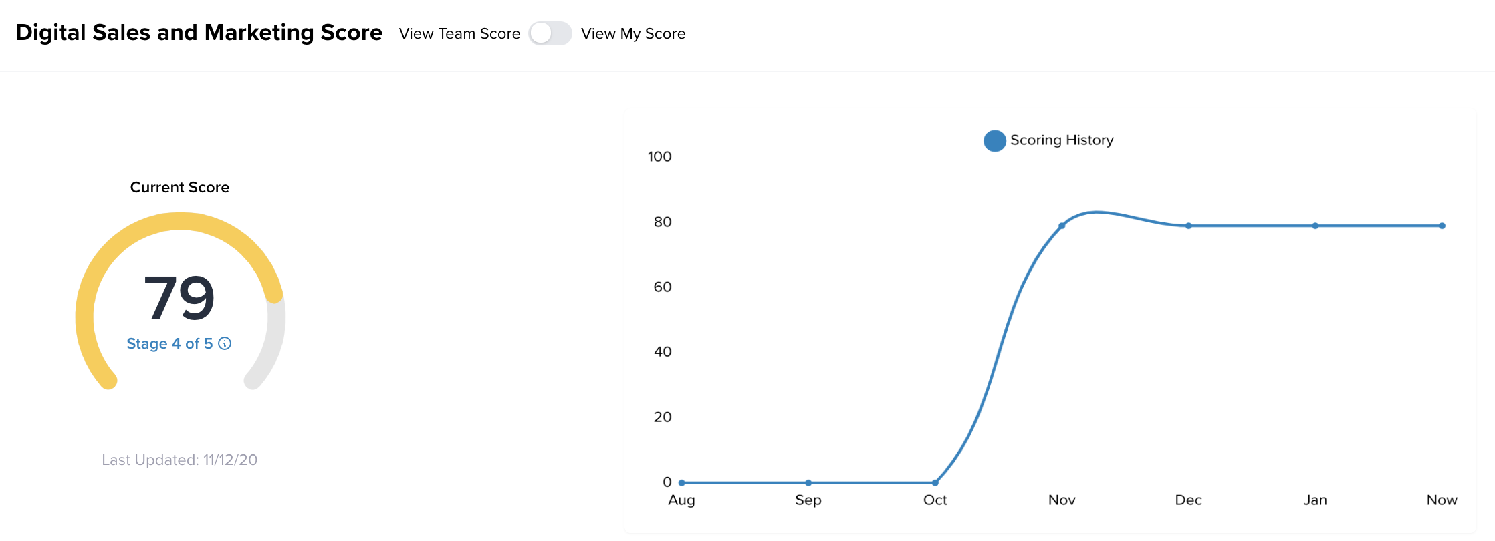1495x541 pixels.
Task: Click the current score number 79
Action: point(179,298)
